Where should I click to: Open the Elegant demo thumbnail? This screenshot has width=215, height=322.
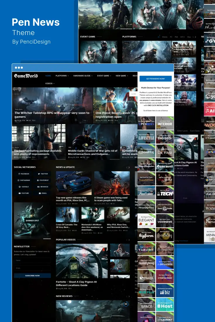(146, 221)
